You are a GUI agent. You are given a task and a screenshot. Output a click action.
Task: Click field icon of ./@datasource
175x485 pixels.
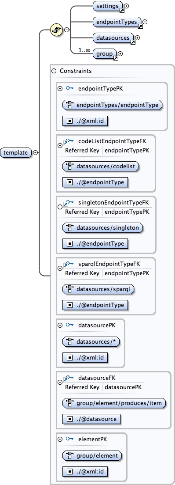pos(69,419)
